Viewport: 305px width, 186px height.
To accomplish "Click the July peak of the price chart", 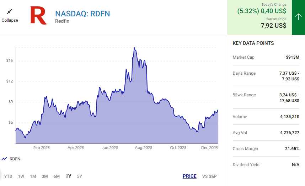I will click(x=134, y=48).
